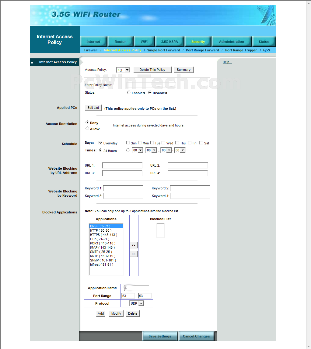Focus the Keyword 1 field
Viewport: 311px width, 349px height.
123,188
